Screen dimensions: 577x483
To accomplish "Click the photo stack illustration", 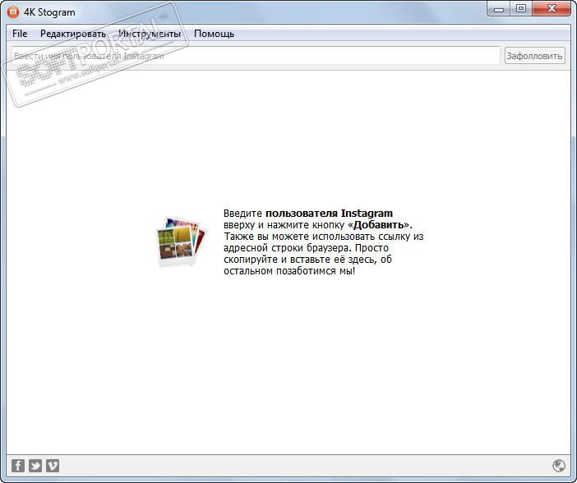I will [x=181, y=241].
